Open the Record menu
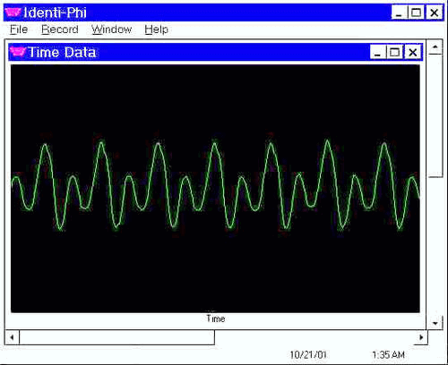The image size is (448, 365). tap(60, 30)
